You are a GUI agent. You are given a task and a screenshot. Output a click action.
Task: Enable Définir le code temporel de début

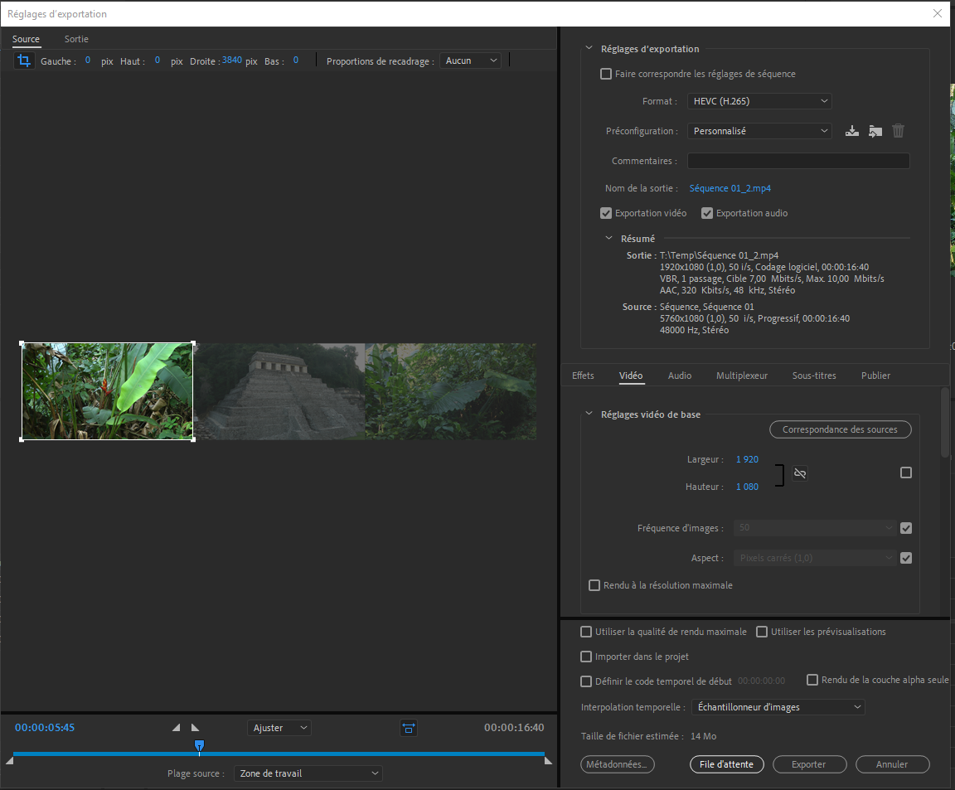(x=586, y=681)
